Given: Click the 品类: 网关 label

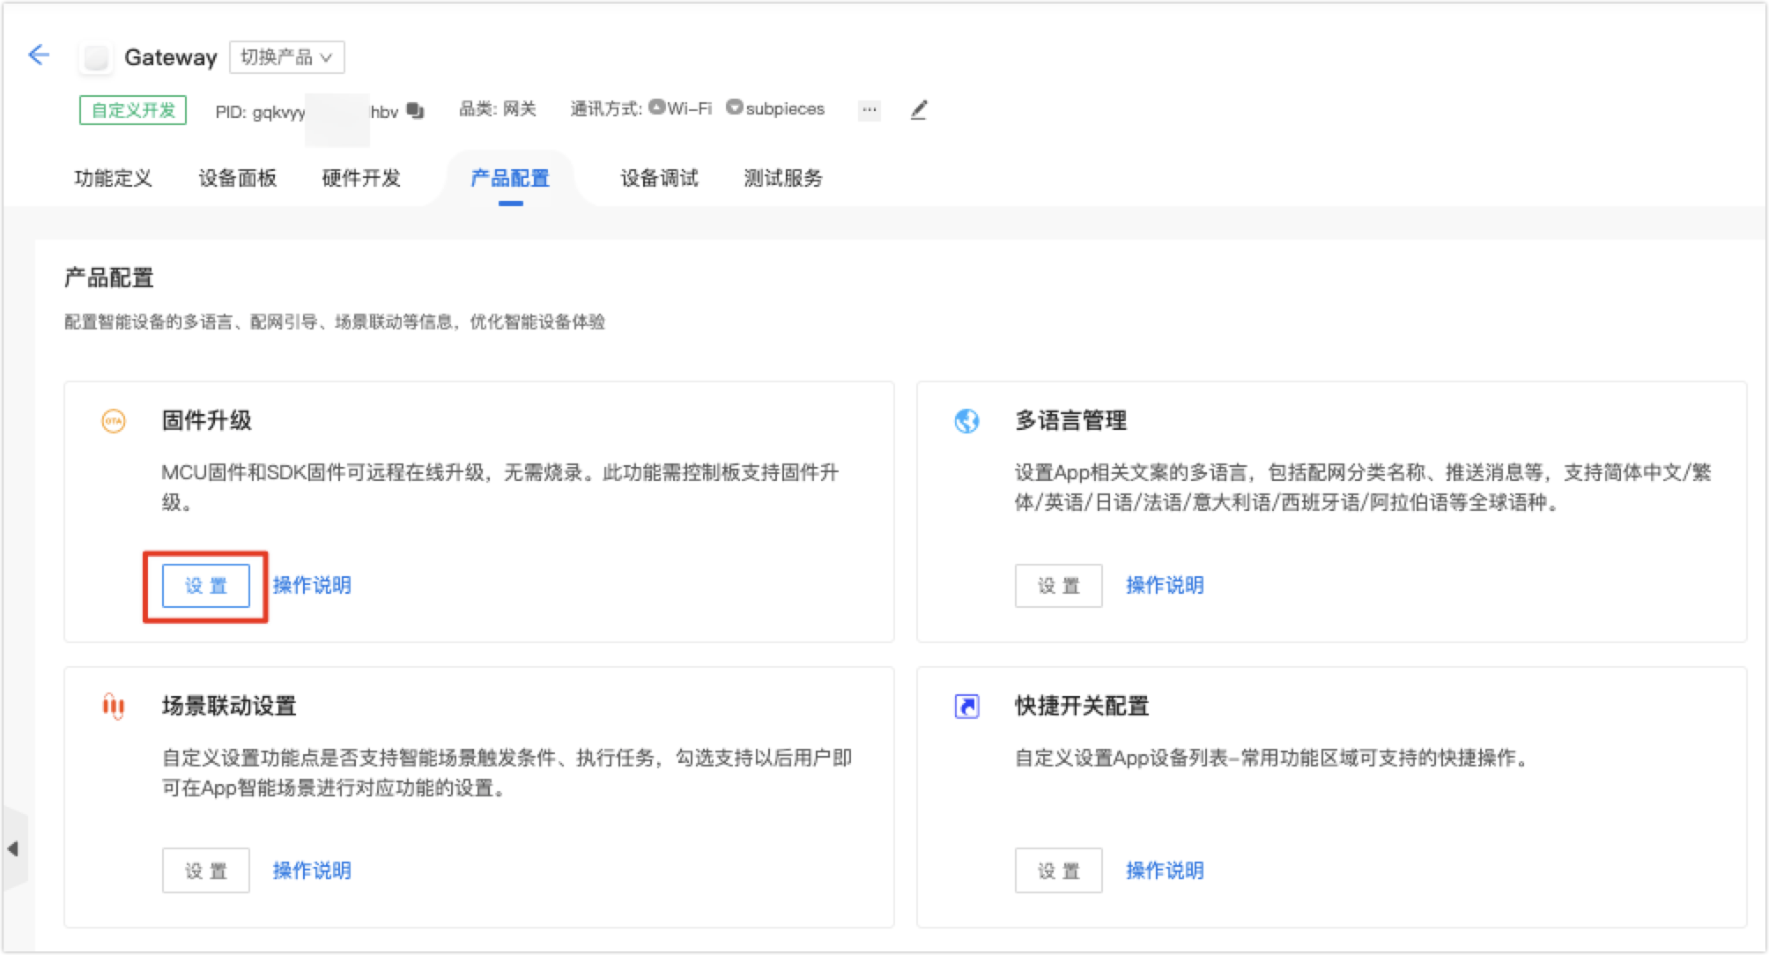Looking at the screenshot, I should click(x=497, y=108).
